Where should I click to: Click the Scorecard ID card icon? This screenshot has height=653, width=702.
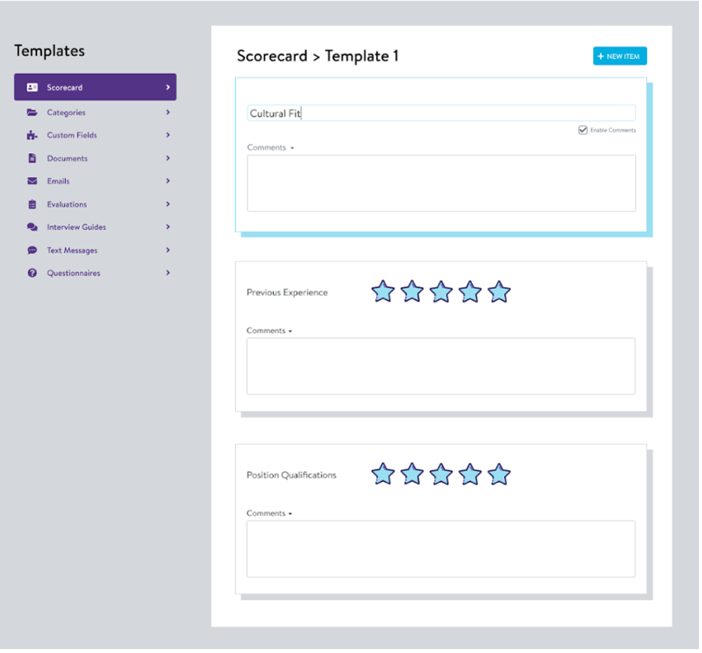coord(32,88)
